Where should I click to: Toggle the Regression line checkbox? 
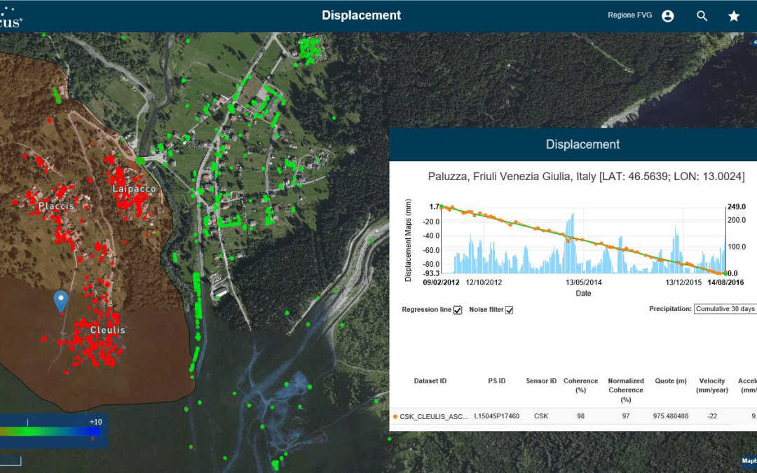[458, 310]
